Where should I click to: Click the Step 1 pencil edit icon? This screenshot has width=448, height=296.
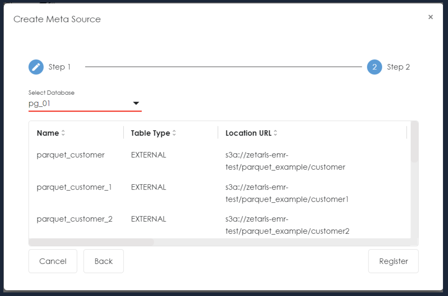pyautogui.click(x=36, y=67)
